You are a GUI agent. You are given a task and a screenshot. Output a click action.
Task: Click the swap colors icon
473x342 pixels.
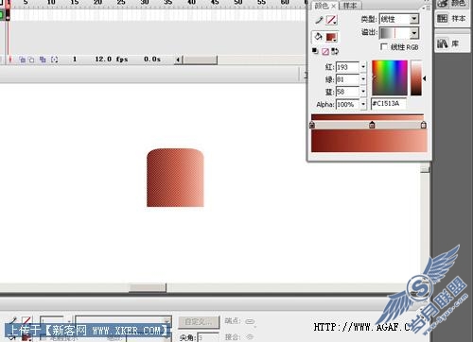coord(335,51)
